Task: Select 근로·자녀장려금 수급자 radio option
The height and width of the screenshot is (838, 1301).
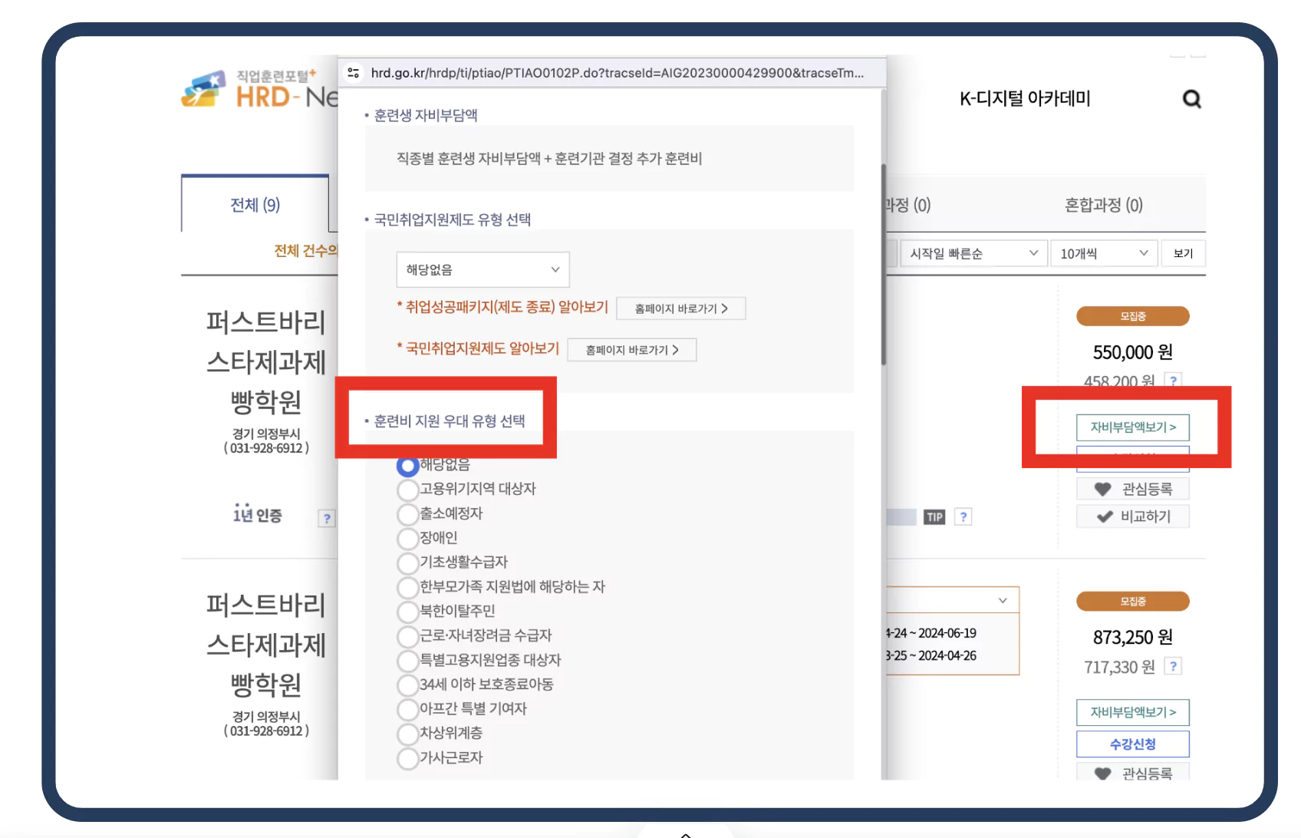Action: [x=407, y=636]
